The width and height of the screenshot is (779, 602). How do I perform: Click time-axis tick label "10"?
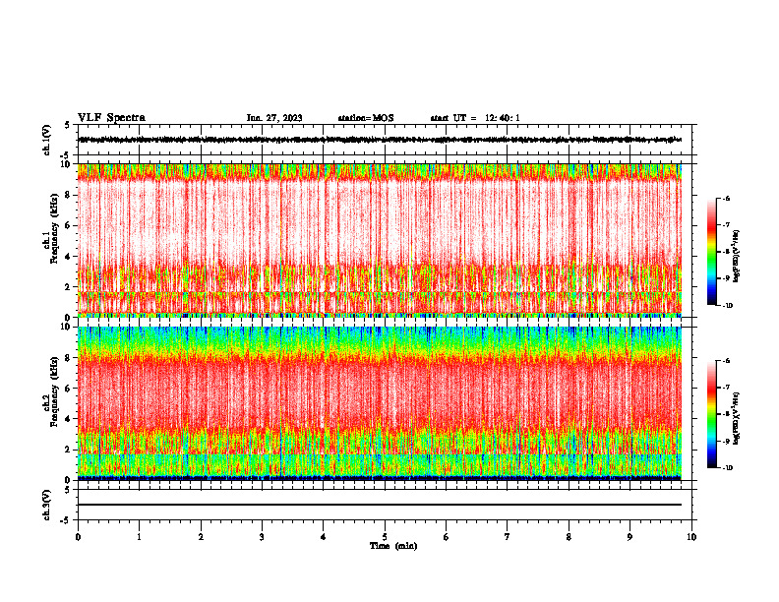(x=691, y=537)
